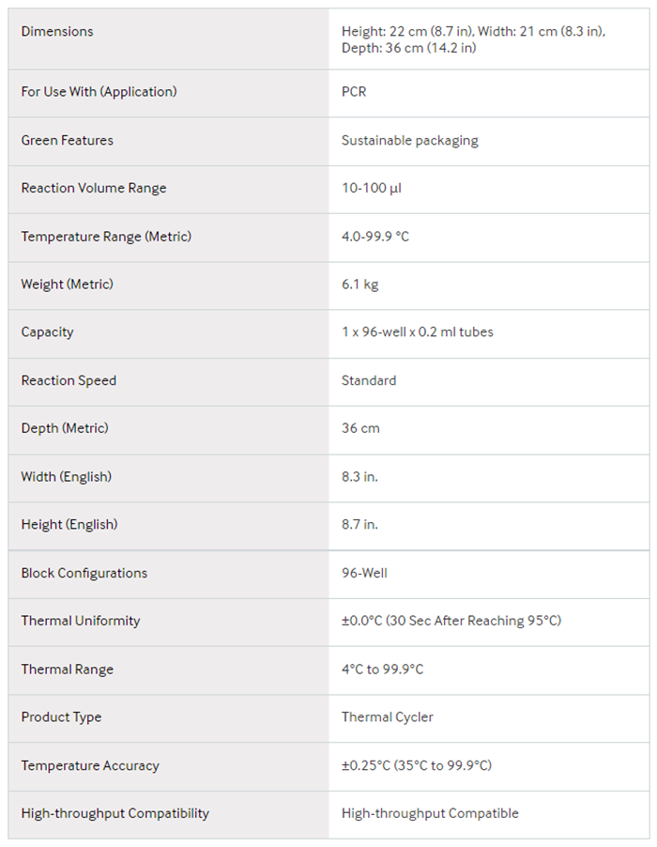Click the Height (English) label
657x847 pixels.
pyautogui.click(x=69, y=525)
